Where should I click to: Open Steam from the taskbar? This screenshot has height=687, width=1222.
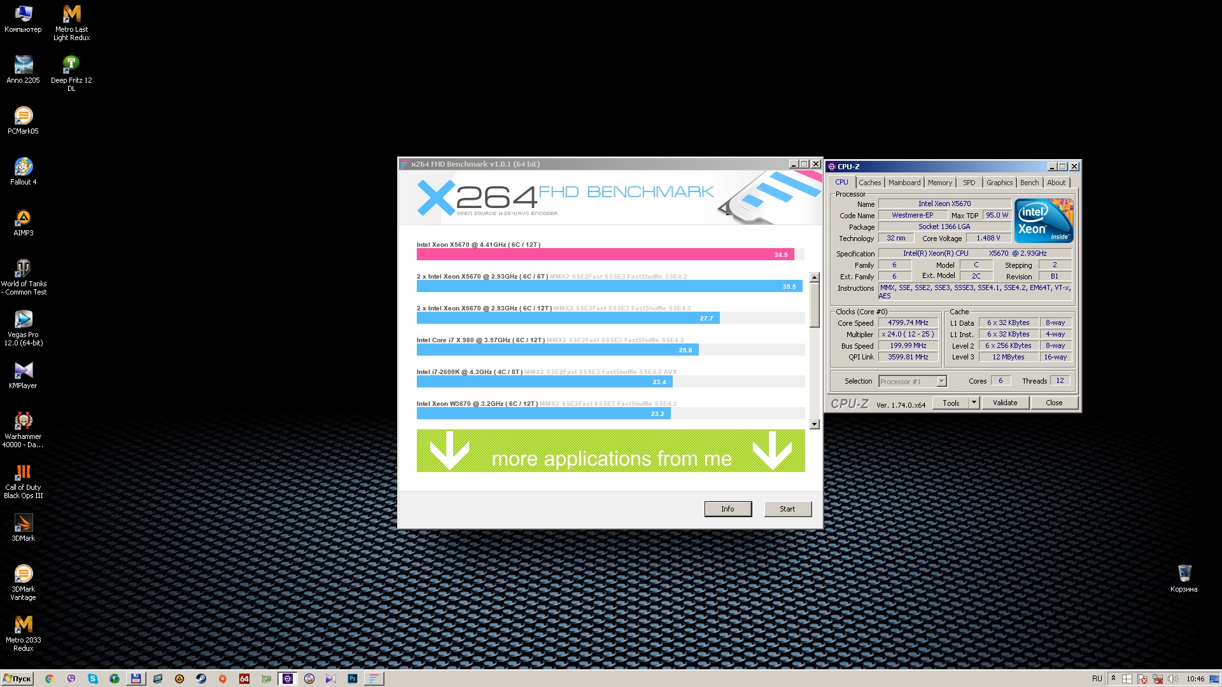click(x=200, y=679)
